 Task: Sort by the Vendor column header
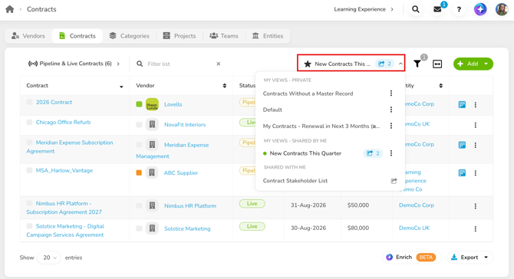point(181,86)
